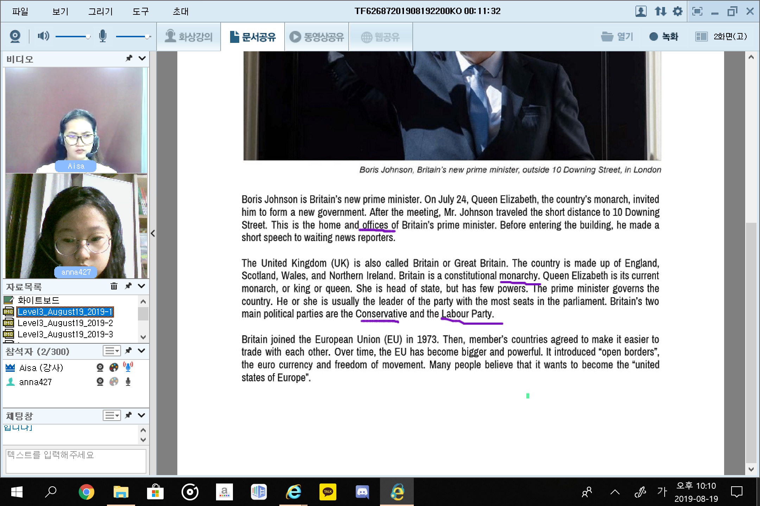Mute the speaker volume icon
The width and height of the screenshot is (760, 506).
click(x=43, y=36)
